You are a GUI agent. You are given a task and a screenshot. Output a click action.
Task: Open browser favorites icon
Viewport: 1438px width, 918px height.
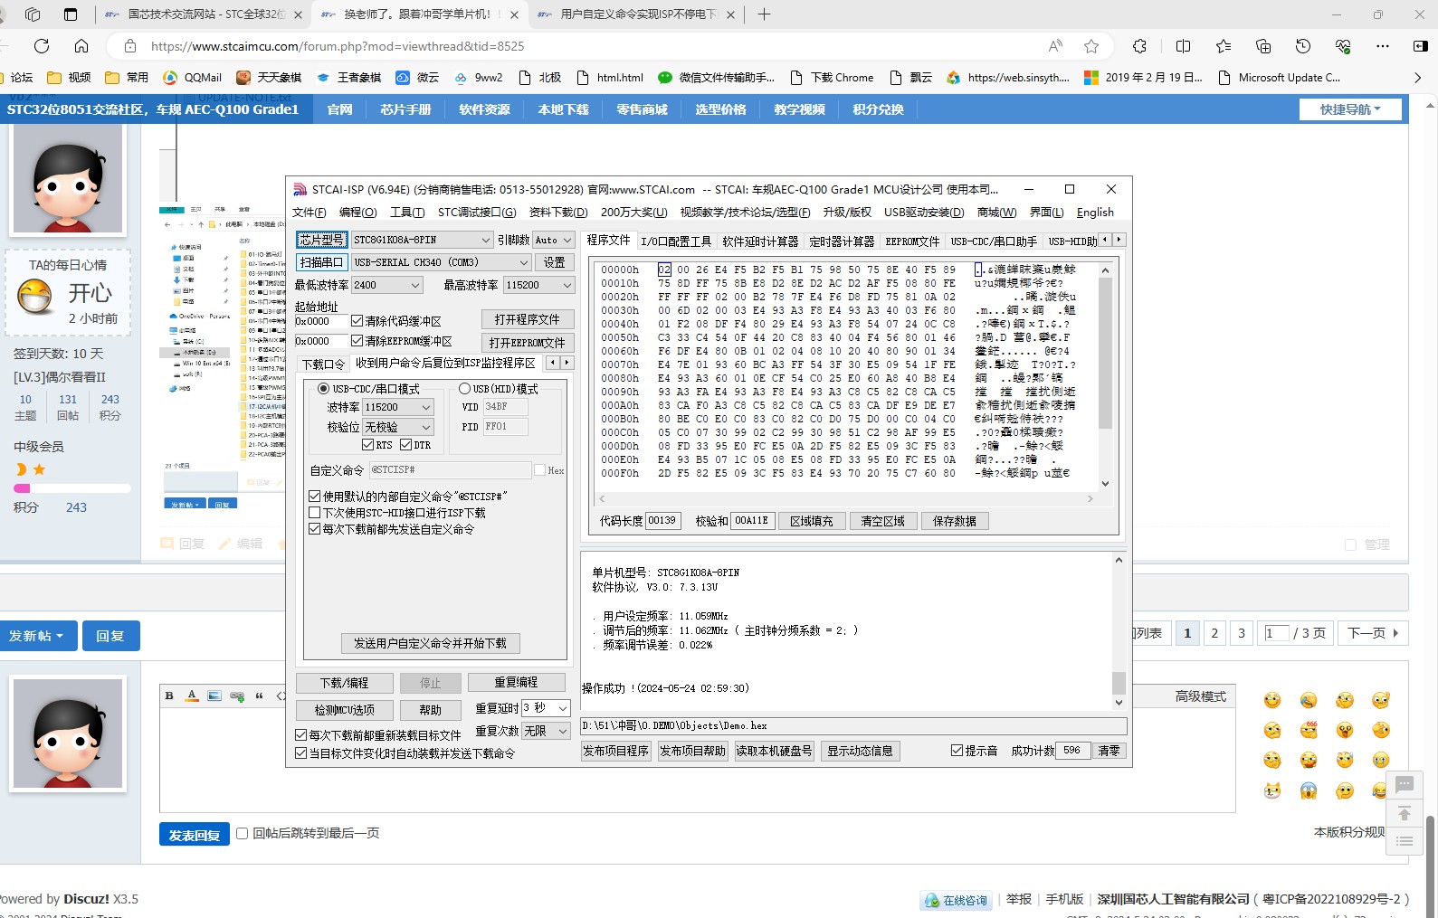(x=1224, y=46)
